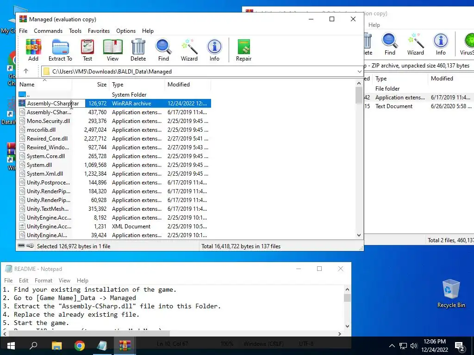Open the Commands menu in WinRAR
The image size is (474, 355).
48,31
